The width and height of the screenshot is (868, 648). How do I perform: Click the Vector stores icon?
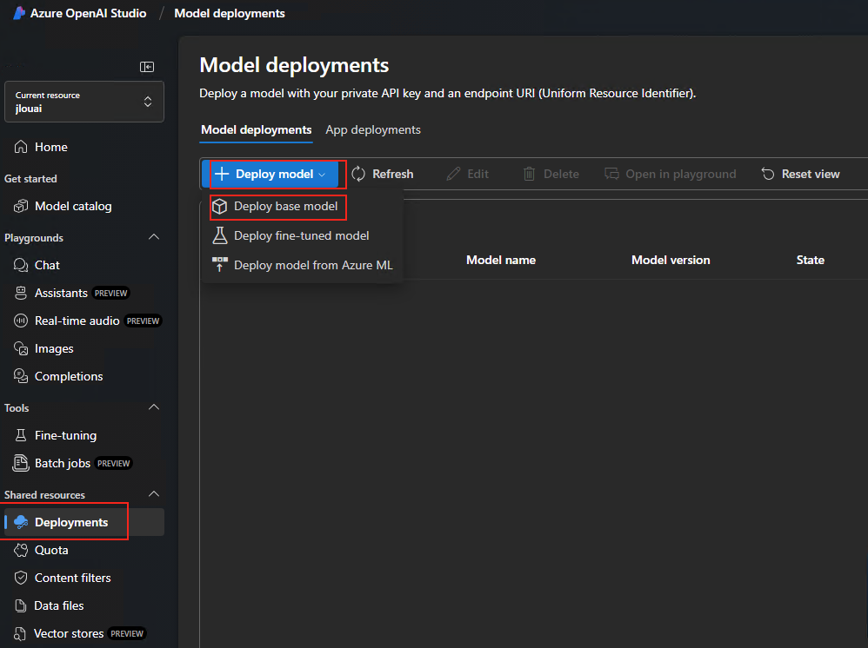tap(21, 633)
